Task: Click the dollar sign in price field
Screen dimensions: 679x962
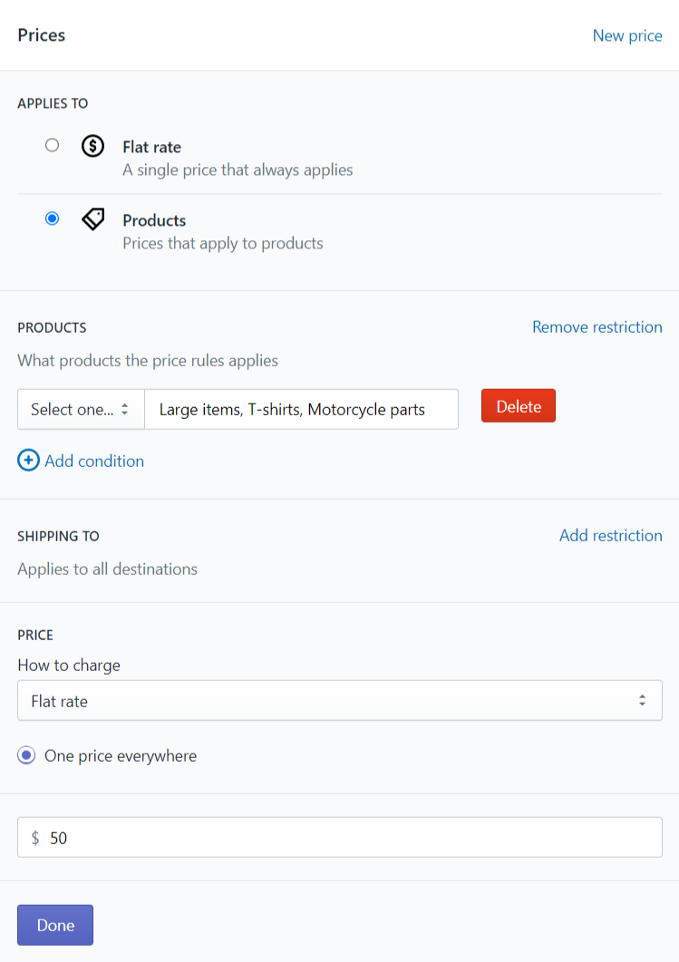Action: (x=35, y=838)
